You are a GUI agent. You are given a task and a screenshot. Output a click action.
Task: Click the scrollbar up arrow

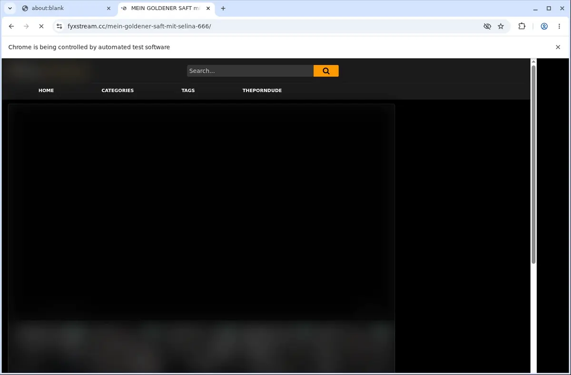pyautogui.click(x=533, y=61)
